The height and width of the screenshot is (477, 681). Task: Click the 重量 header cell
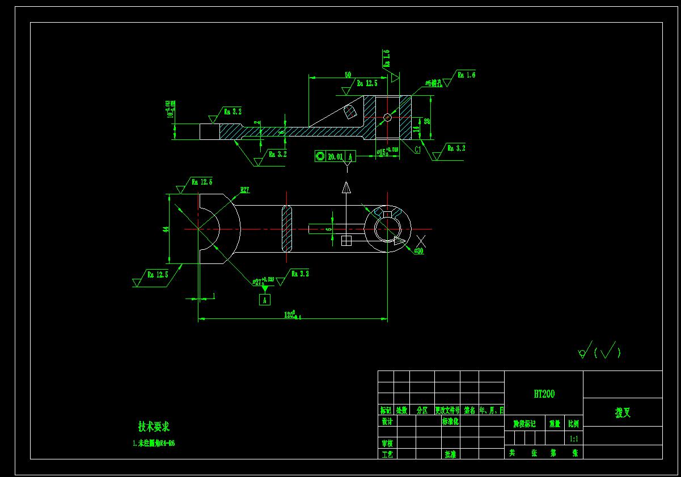point(554,424)
